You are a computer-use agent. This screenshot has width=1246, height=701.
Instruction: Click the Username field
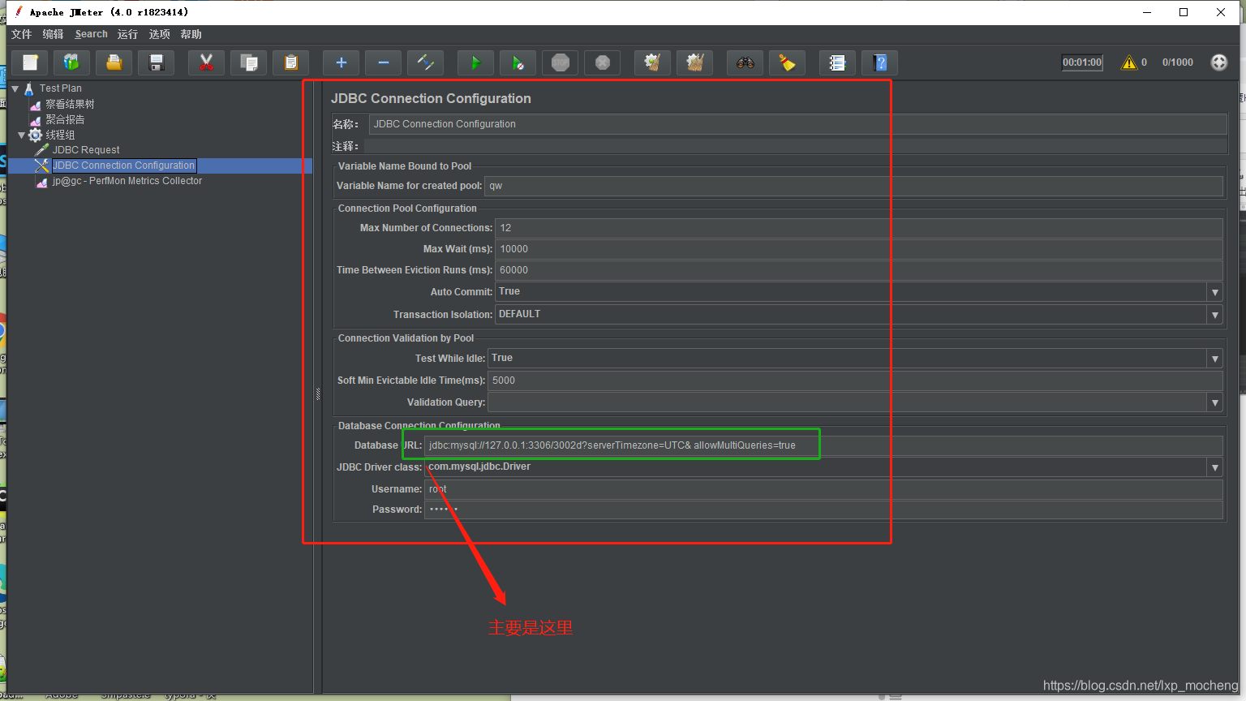tap(823, 489)
